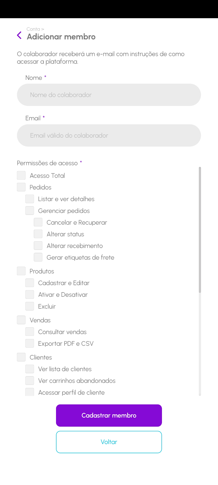This screenshot has height=485, width=218.
Task: Check the Produtos permission box
Action: tap(21, 271)
